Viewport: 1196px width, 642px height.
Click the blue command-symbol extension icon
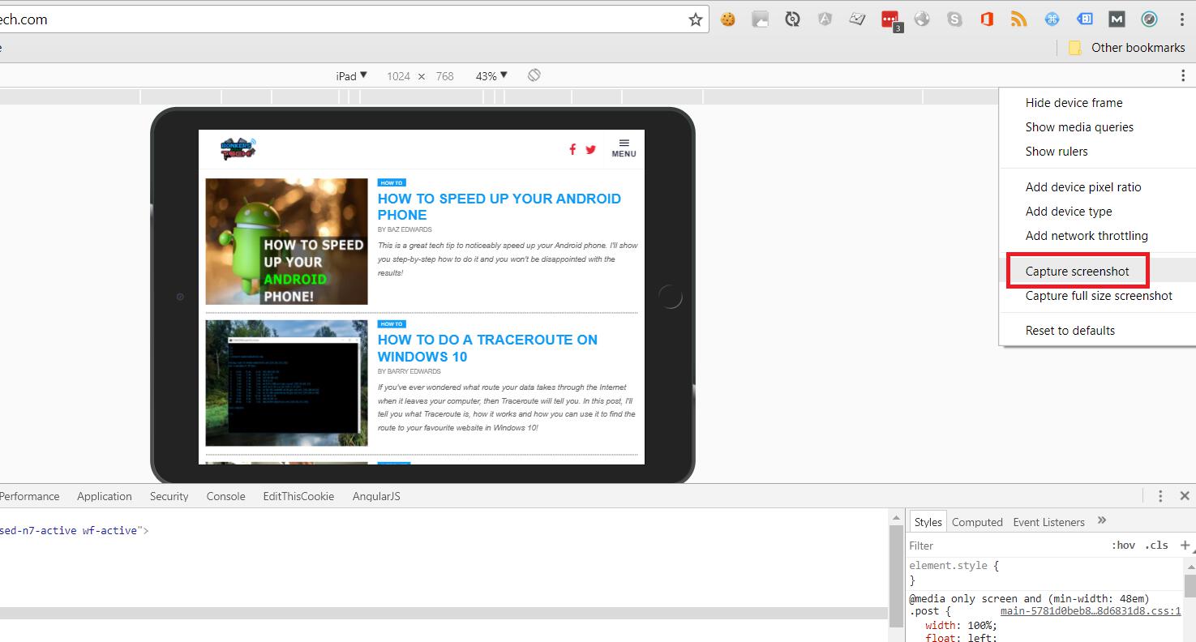coord(1052,19)
